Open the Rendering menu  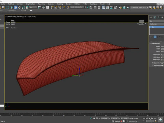(x=41, y=4)
